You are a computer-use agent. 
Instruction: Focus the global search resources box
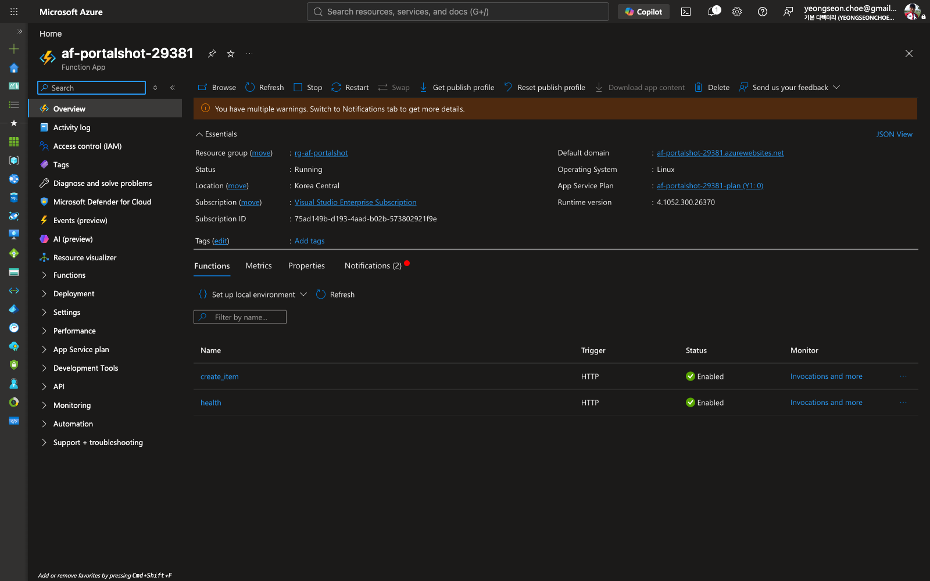[x=458, y=12]
